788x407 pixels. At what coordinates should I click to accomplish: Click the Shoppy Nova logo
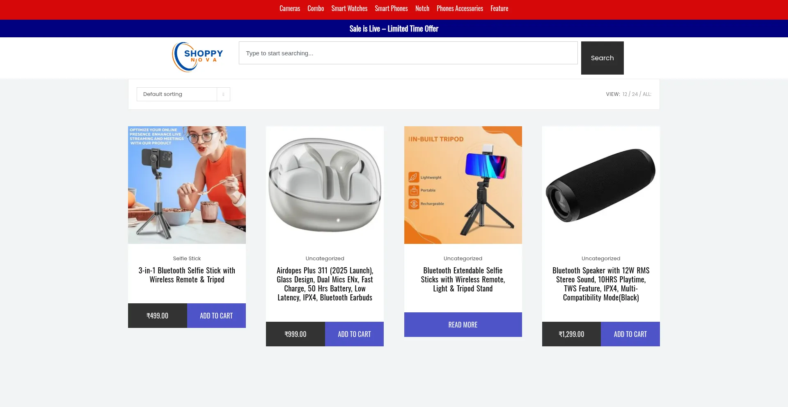point(198,57)
